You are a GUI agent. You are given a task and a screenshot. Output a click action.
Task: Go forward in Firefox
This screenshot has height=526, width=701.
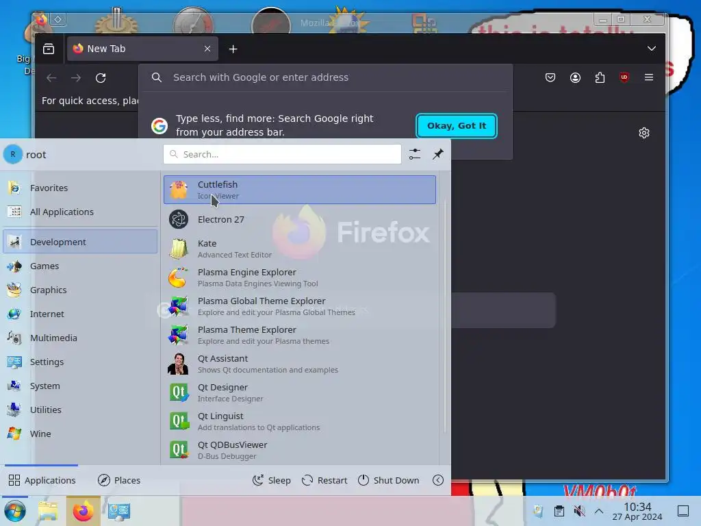click(76, 78)
